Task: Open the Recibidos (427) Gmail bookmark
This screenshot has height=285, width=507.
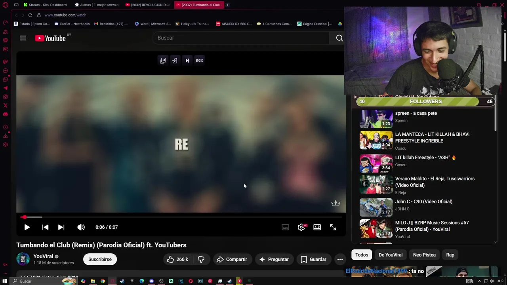Action: coord(111,24)
